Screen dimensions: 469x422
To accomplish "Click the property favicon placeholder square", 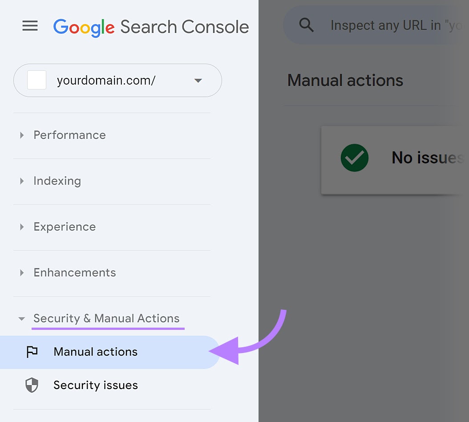I will pos(36,80).
